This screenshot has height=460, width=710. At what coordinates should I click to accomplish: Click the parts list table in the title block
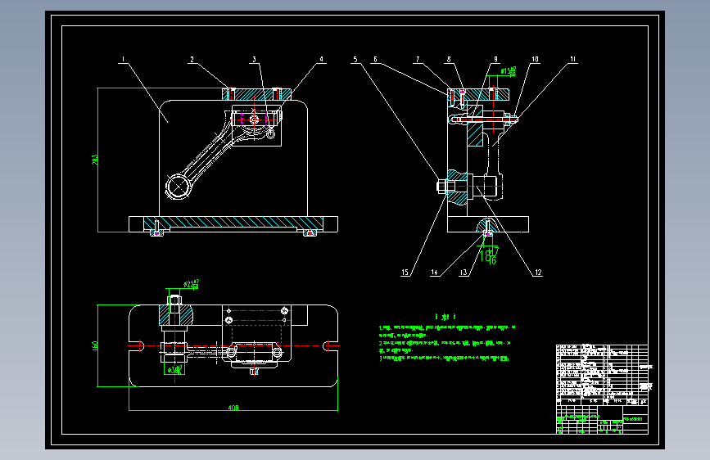pos(602,375)
